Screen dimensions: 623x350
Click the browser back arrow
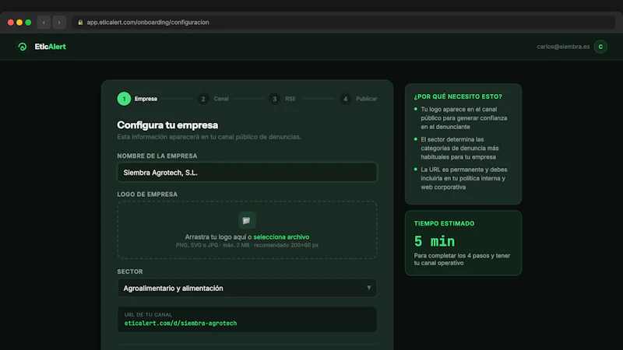(x=44, y=23)
